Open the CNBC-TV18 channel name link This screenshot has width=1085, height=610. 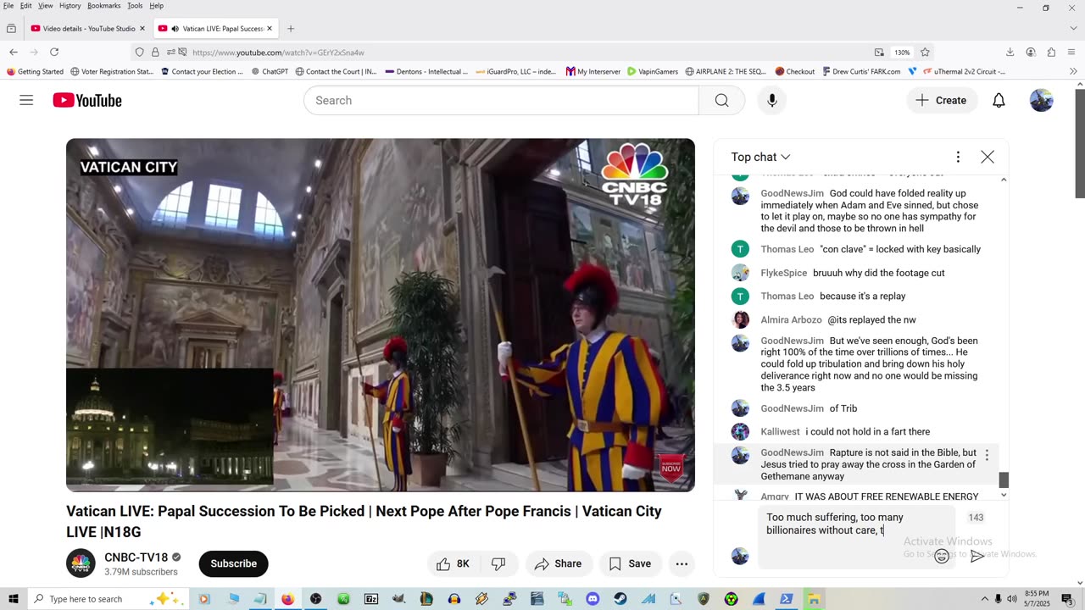(x=136, y=557)
